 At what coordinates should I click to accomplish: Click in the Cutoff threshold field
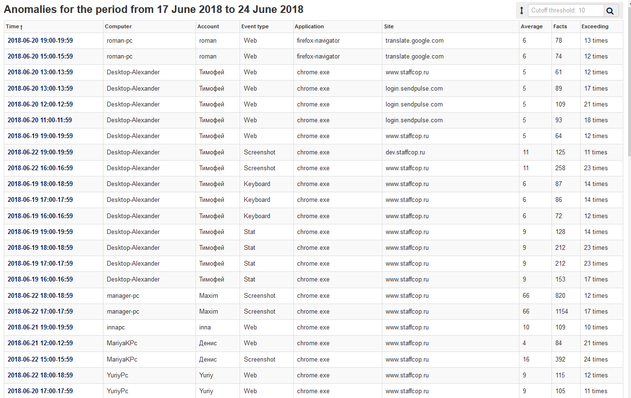tap(565, 10)
